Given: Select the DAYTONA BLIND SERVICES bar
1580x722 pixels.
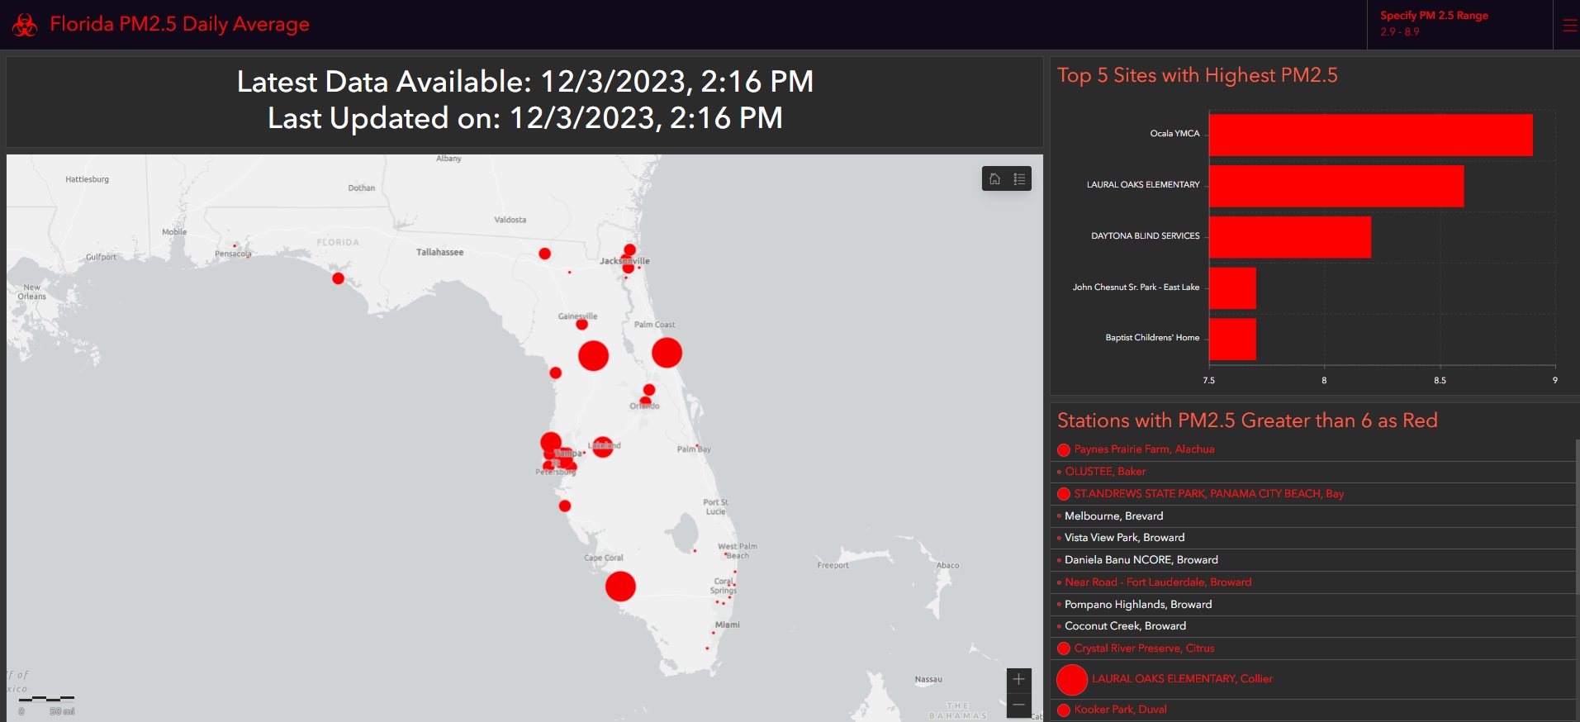Looking at the screenshot, I should (1289, 237).
